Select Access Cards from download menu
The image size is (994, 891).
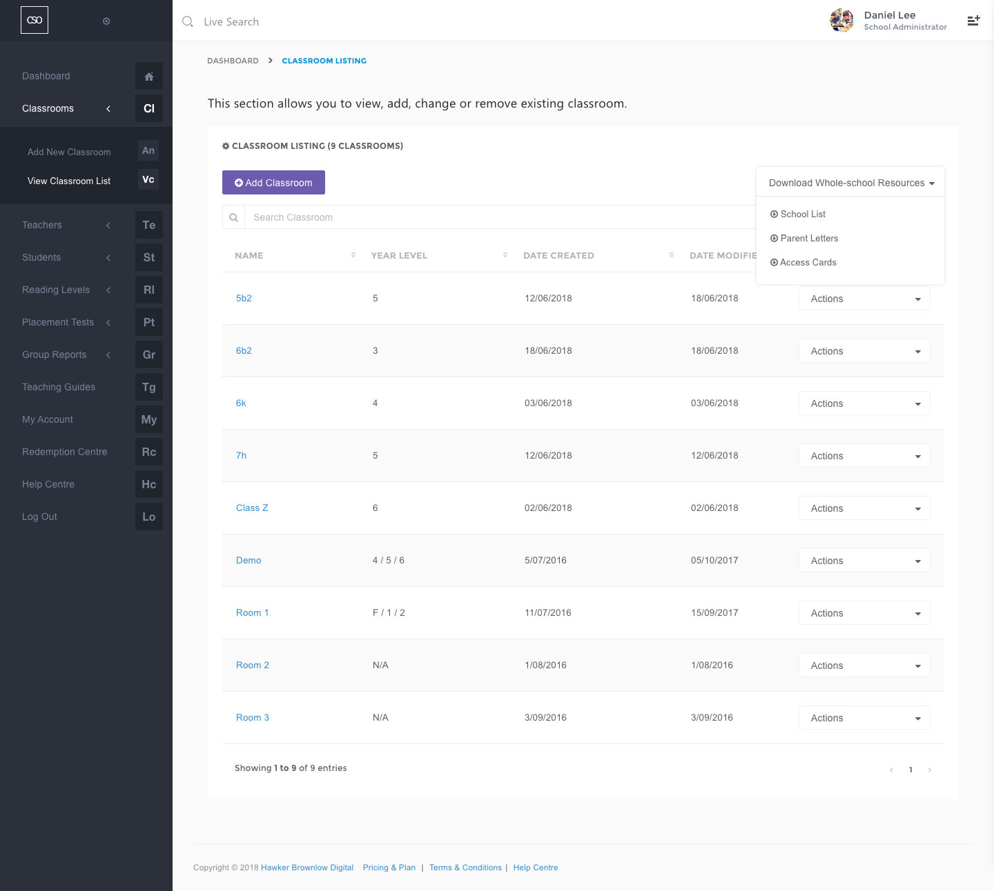click(808, 263)
